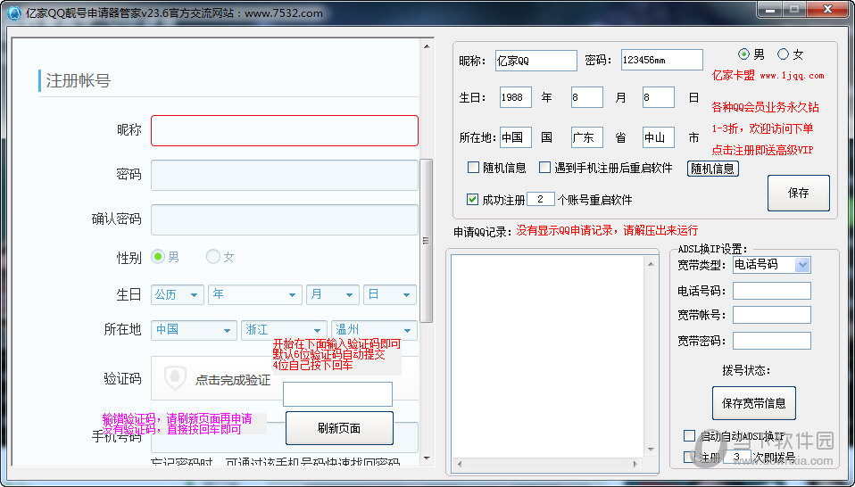Open the 温州 city dropdown
The height and width of the screenshot is (487, 855).
(x=374, y=330)
